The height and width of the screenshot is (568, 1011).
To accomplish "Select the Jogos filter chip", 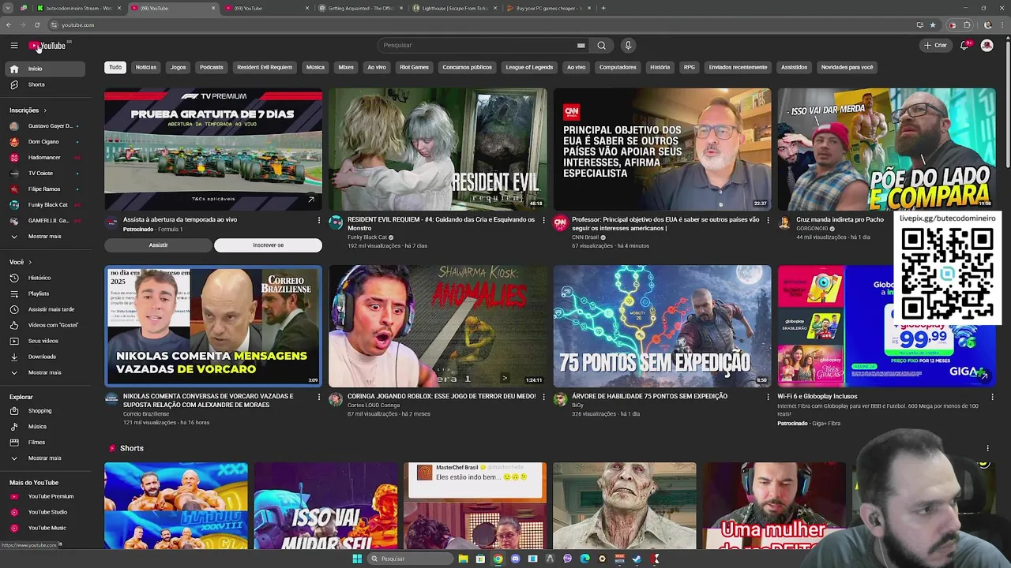I will tap(179, 67).
